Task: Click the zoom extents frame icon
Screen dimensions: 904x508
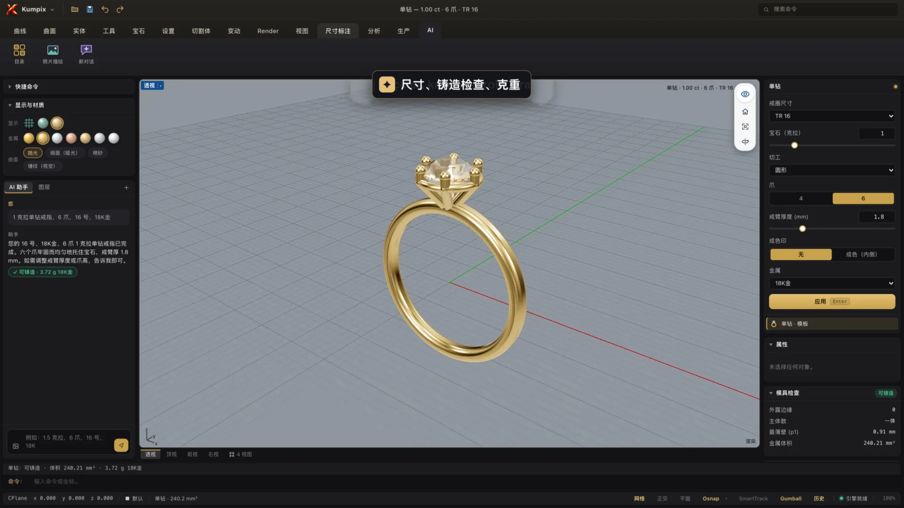Action: [745, 127]
